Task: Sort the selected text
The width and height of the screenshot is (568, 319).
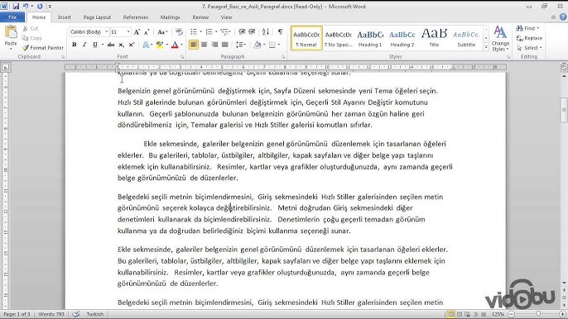Action: pyautogui.click(x=266, y=32)
